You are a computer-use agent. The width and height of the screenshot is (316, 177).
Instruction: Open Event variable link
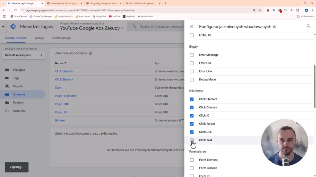[59, 88]
